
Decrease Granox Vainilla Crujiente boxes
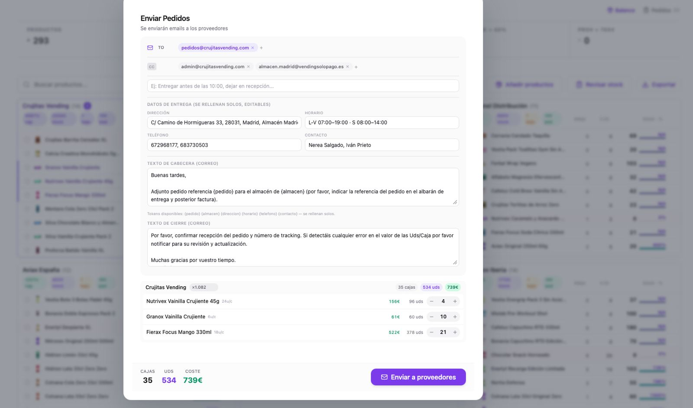tap(431, 317)
